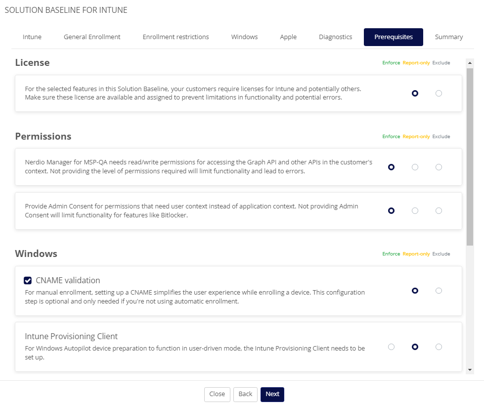Click the scrollbar up arrow
The width and height of the screenshot is (484, 406).
(x=470, y=63)
